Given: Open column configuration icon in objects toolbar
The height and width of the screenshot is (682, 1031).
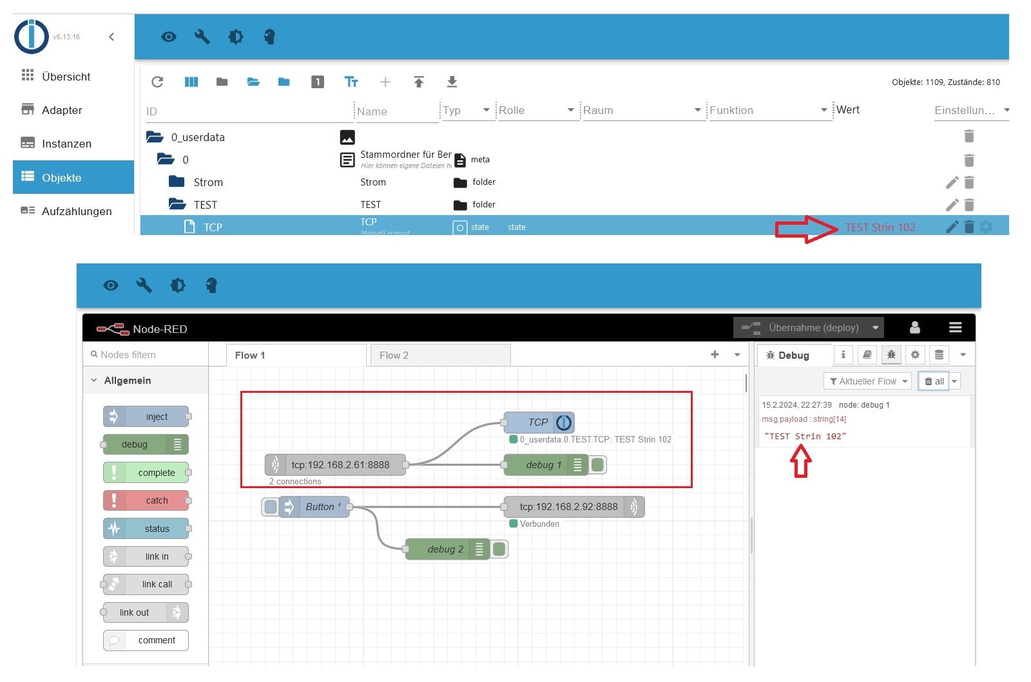Looking at the screenshot, I should pos(191,82).
